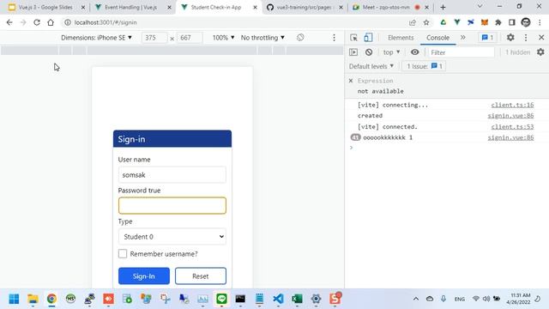The width and height of the screenshot is (549, 309).
Task: Open the top JavaScript context dropdown
Action: point(391,52)
